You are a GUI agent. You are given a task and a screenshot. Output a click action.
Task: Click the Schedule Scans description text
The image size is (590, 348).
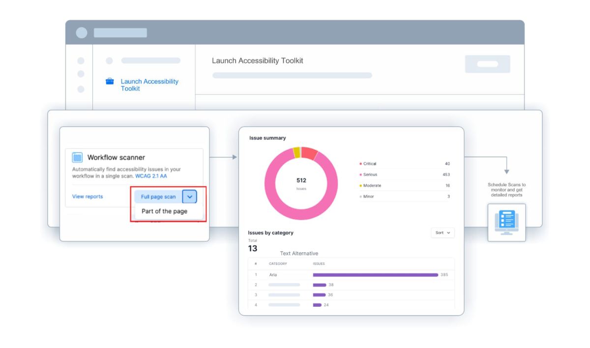506,190
